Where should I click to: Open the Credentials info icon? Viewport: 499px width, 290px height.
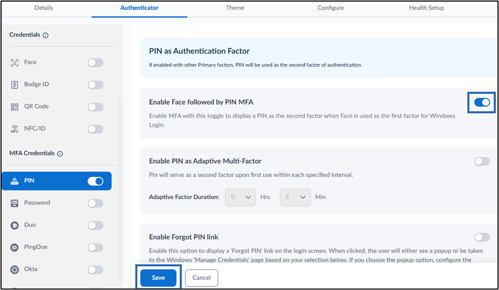click(x=45, y=35)
